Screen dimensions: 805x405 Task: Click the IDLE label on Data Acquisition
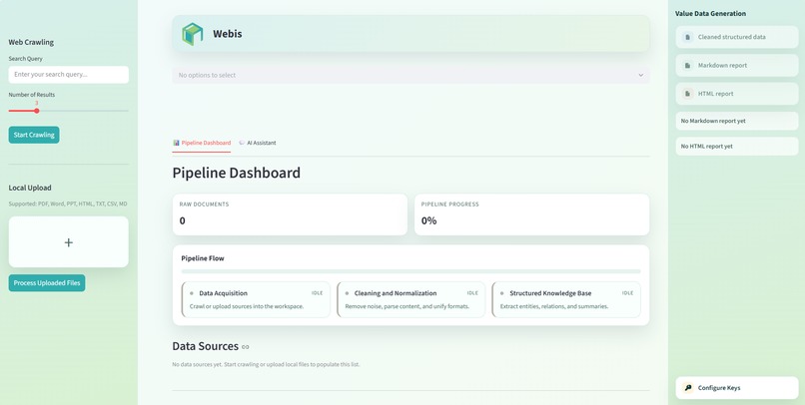[x=318, y=293]
